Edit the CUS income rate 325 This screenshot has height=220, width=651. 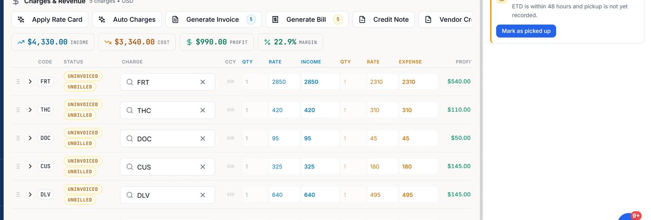(285, 166)
